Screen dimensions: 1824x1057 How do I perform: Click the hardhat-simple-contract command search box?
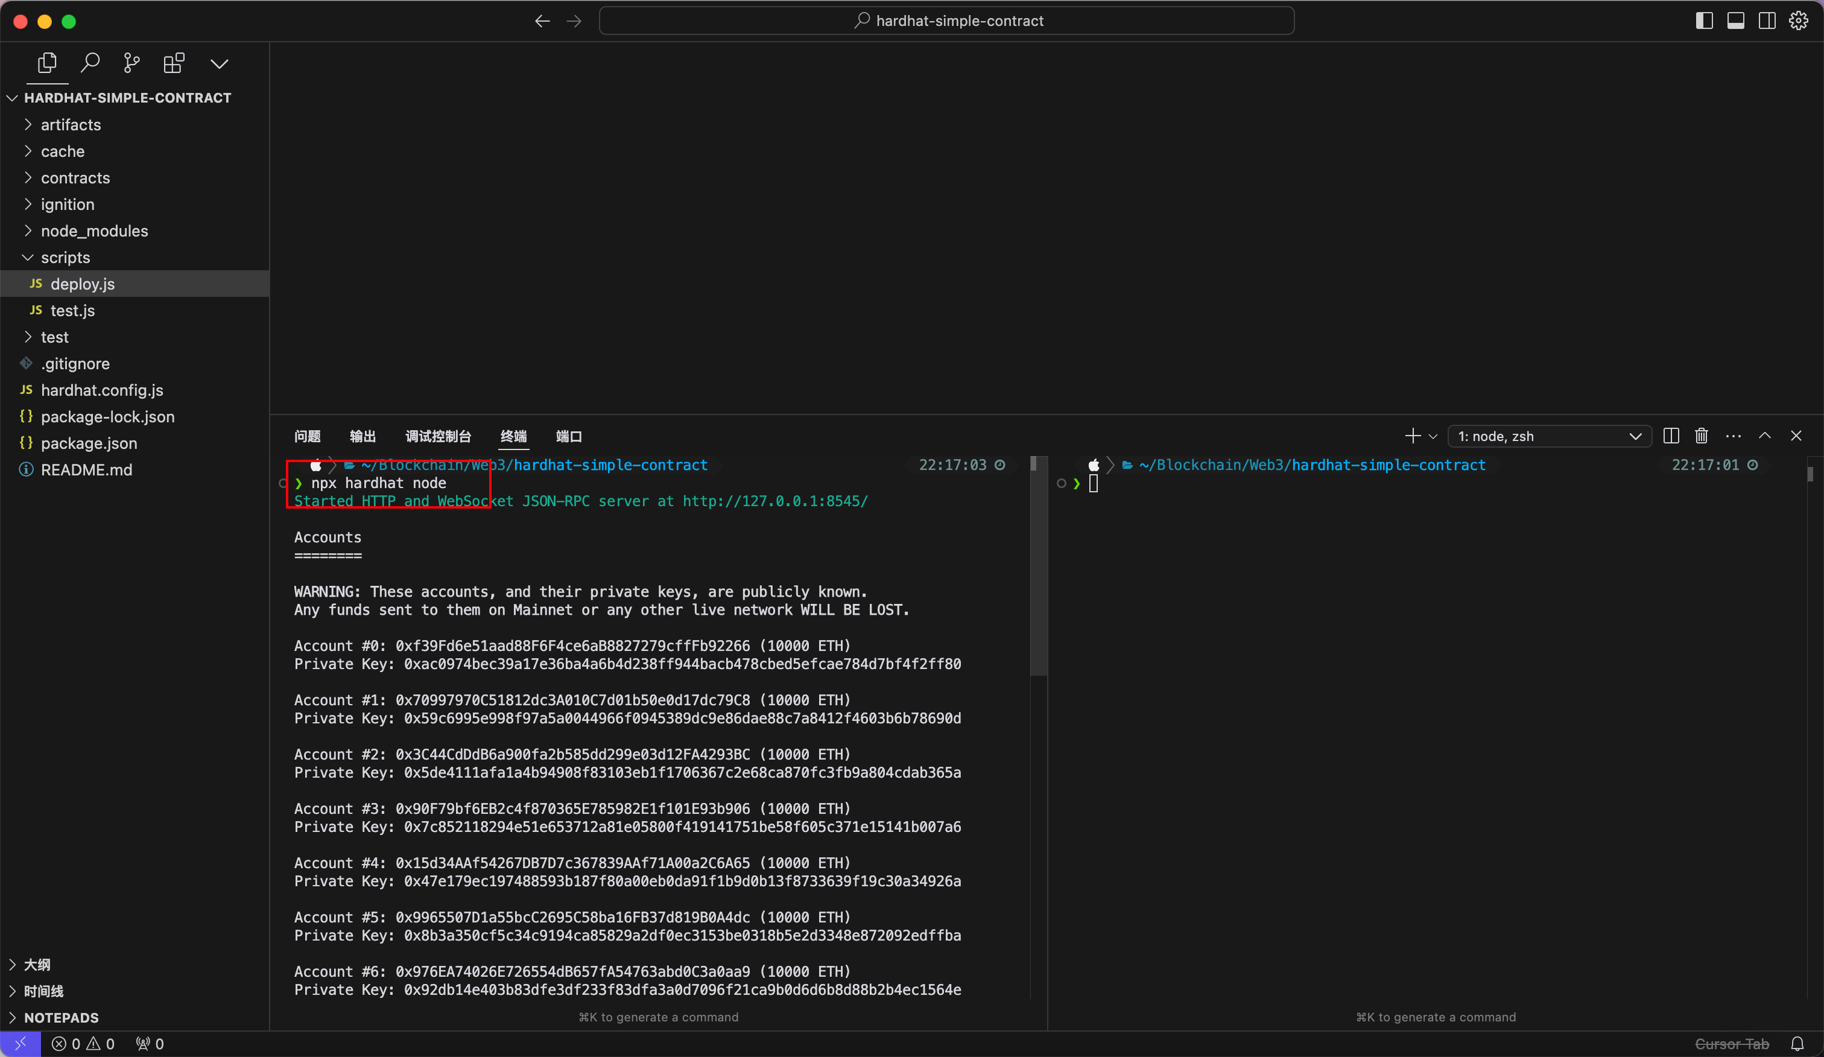pos(946,21)
